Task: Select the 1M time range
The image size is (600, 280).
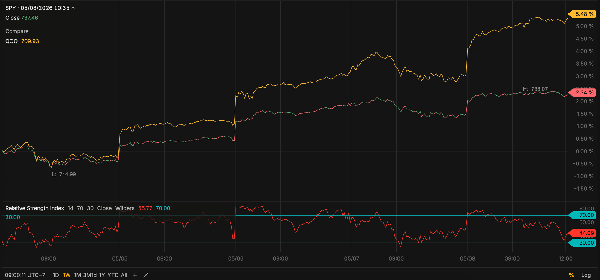Action: tap(77, 275)
